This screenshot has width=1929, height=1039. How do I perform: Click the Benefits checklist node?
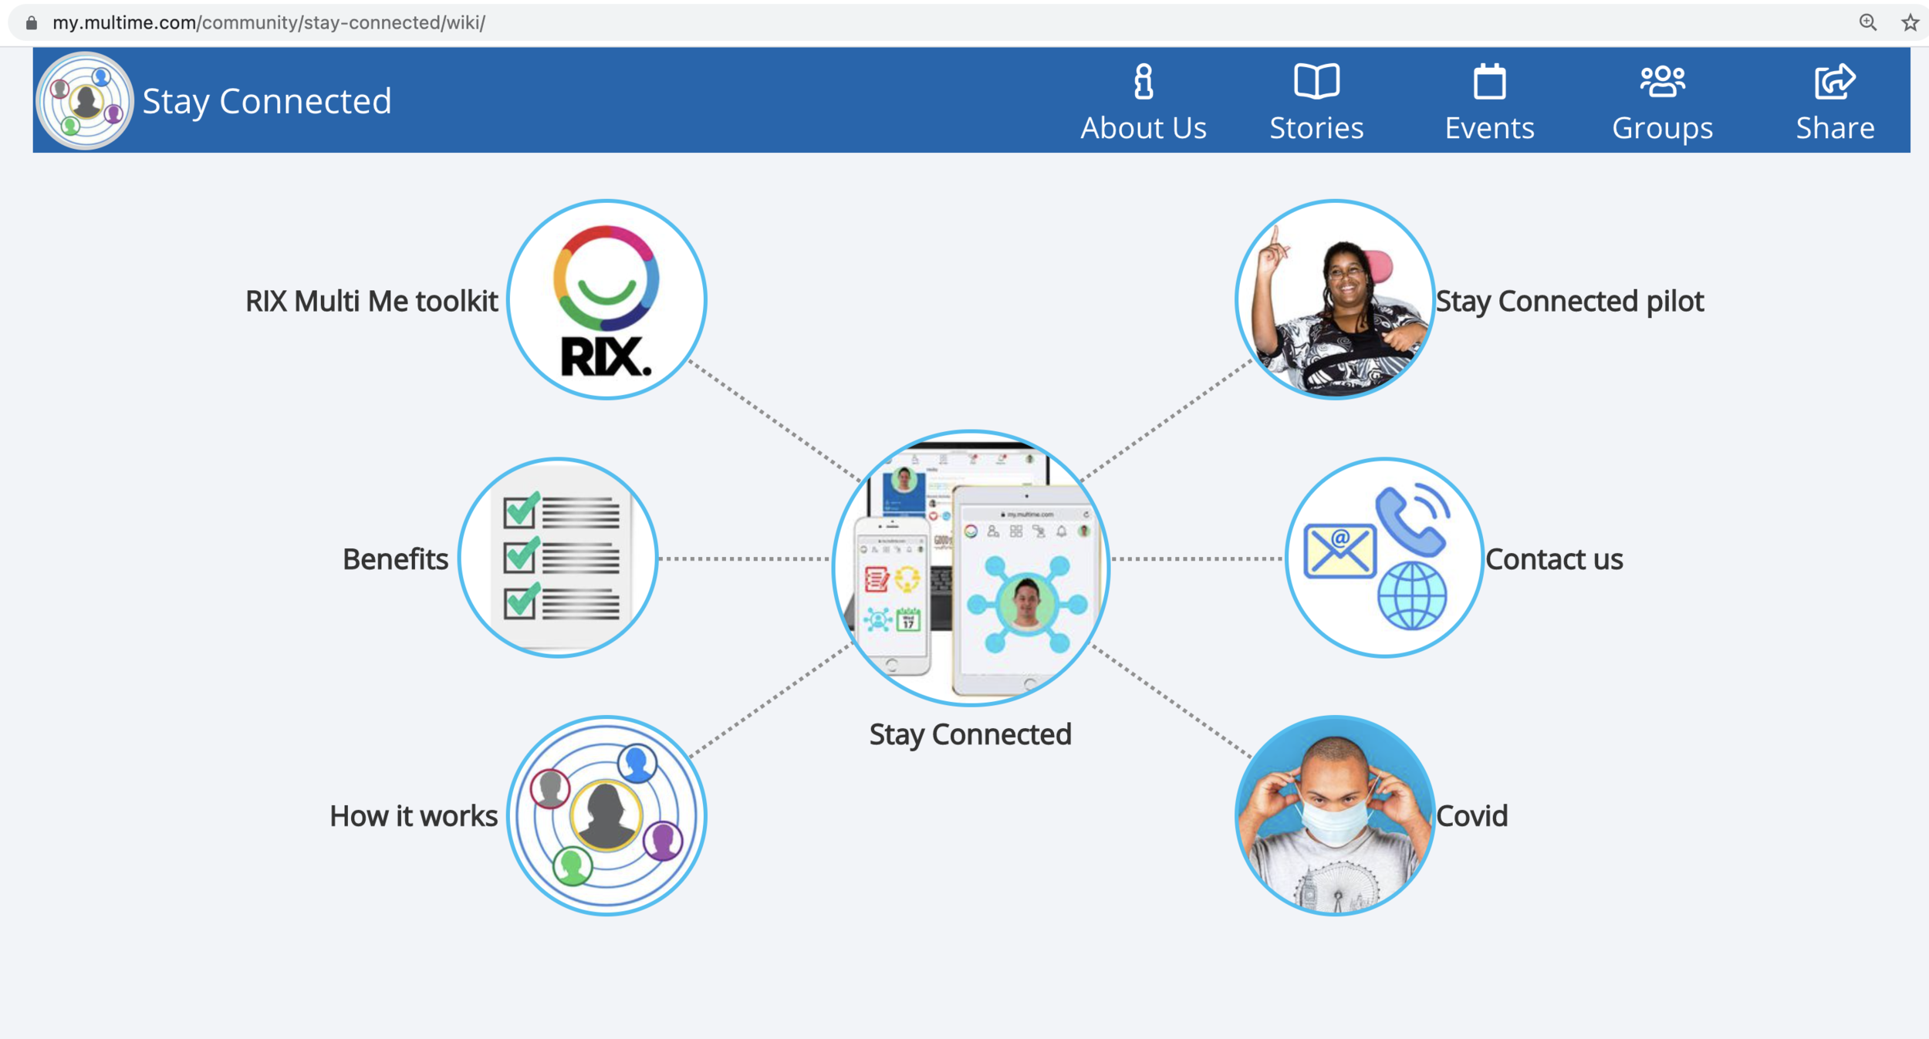click(x=559, y=558)
